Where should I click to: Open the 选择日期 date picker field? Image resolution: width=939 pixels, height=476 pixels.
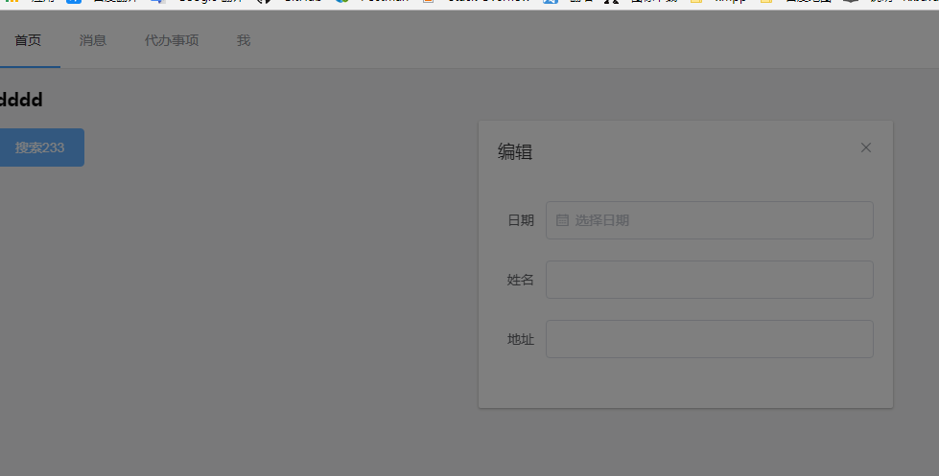pos(710,220)
